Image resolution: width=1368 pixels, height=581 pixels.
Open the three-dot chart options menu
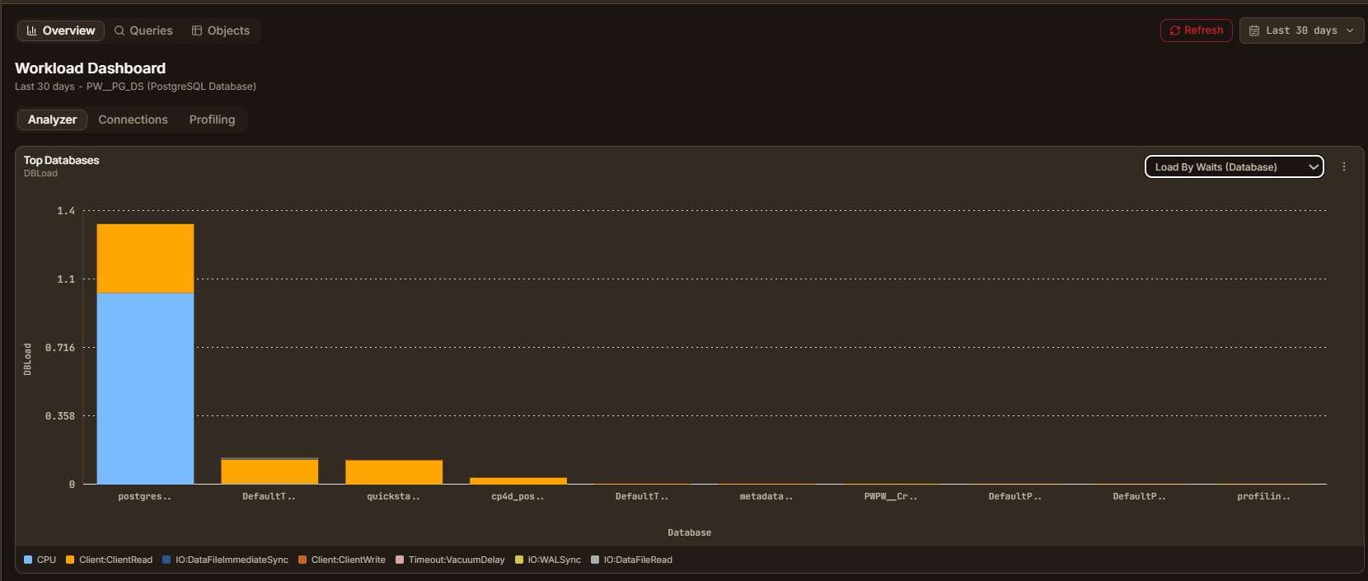coord(1344,166)
